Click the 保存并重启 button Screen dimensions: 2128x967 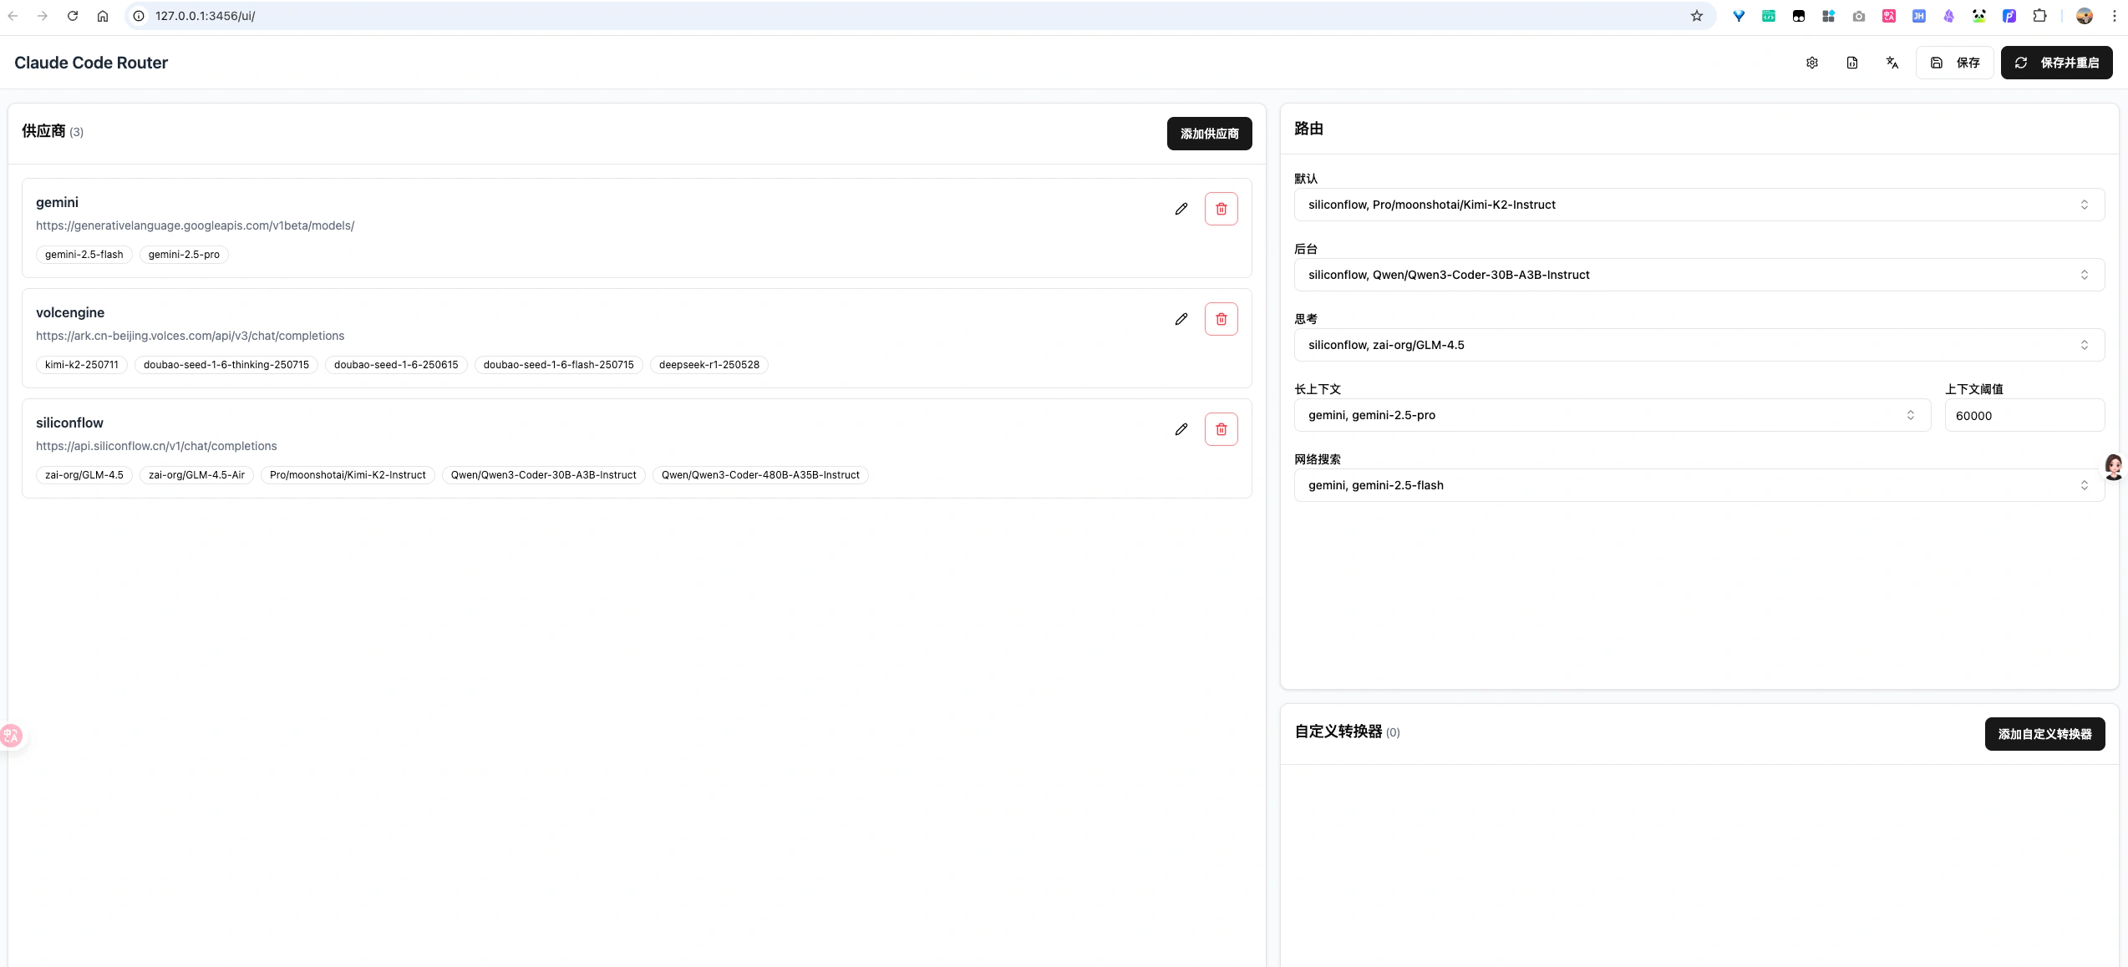pyautogui.click(x=2056, y=62)
